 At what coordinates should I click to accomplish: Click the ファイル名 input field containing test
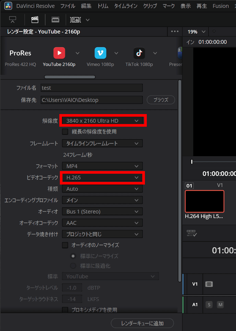click(x=92, y=88)
